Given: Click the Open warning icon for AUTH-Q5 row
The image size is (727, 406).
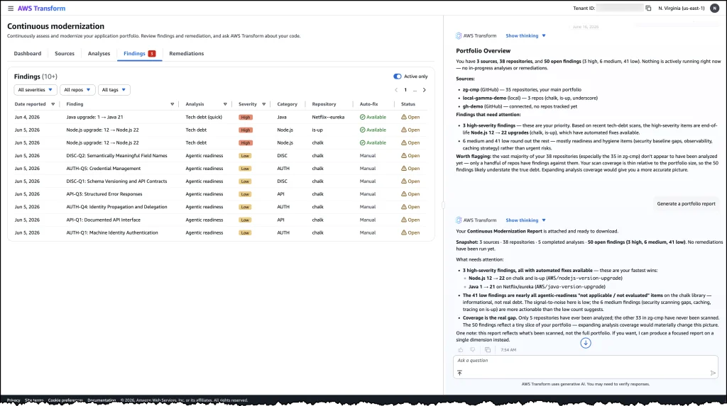Looking at the screenshot, I should pos(404,169).
